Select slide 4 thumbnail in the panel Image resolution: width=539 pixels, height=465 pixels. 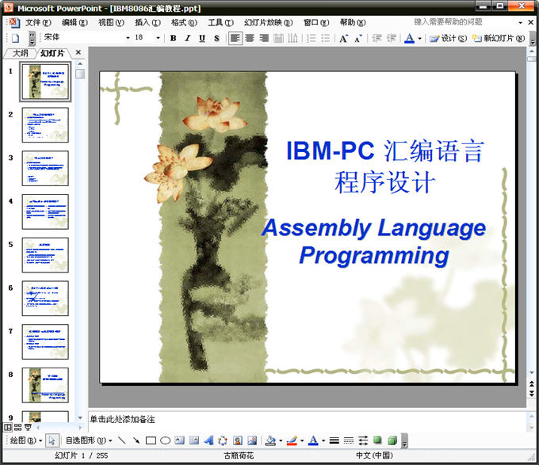coord(45,212)
